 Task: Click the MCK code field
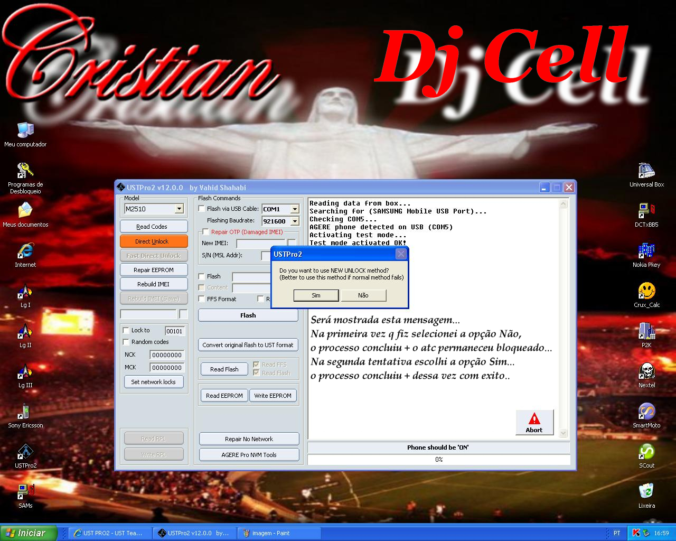point(167,368)
